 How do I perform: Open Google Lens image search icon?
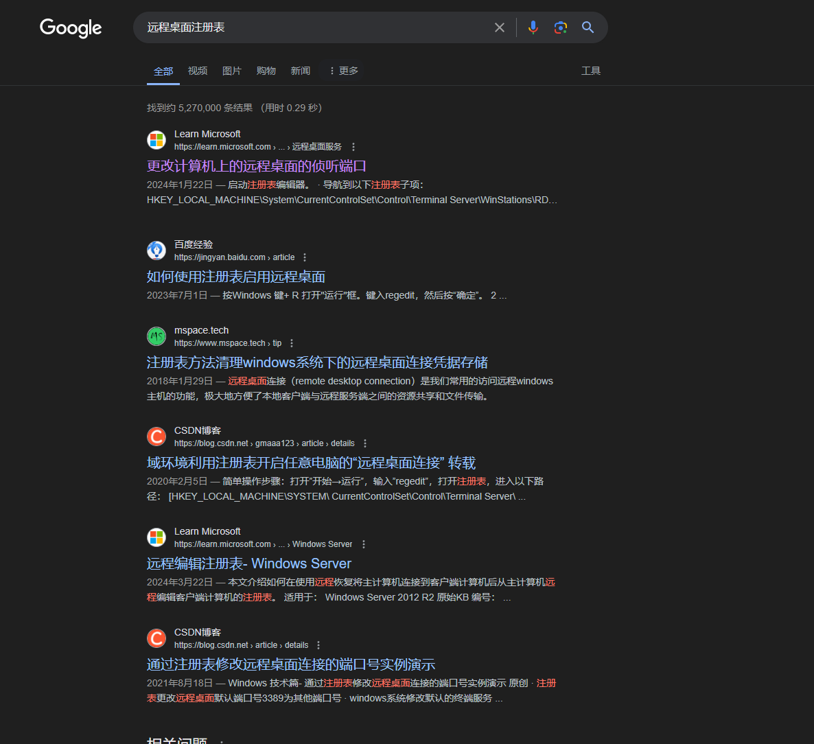coord(560,27)
